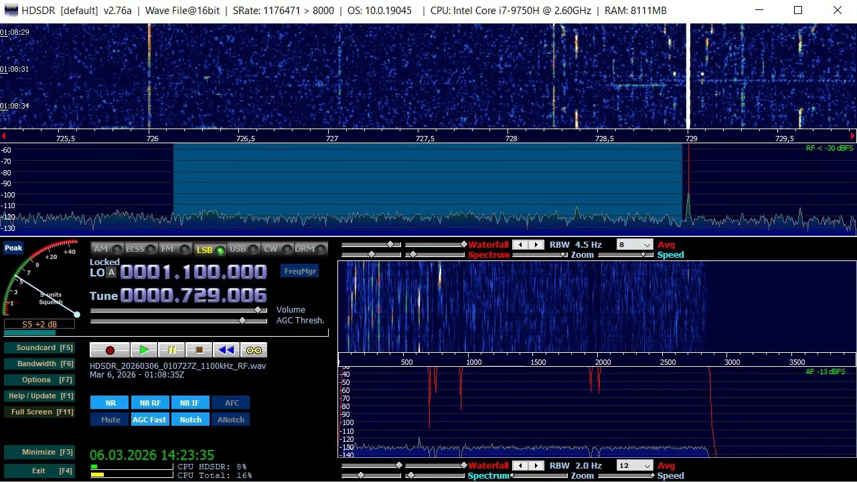Toggle the Notch filter
The image size is (857, 482).
189,420
